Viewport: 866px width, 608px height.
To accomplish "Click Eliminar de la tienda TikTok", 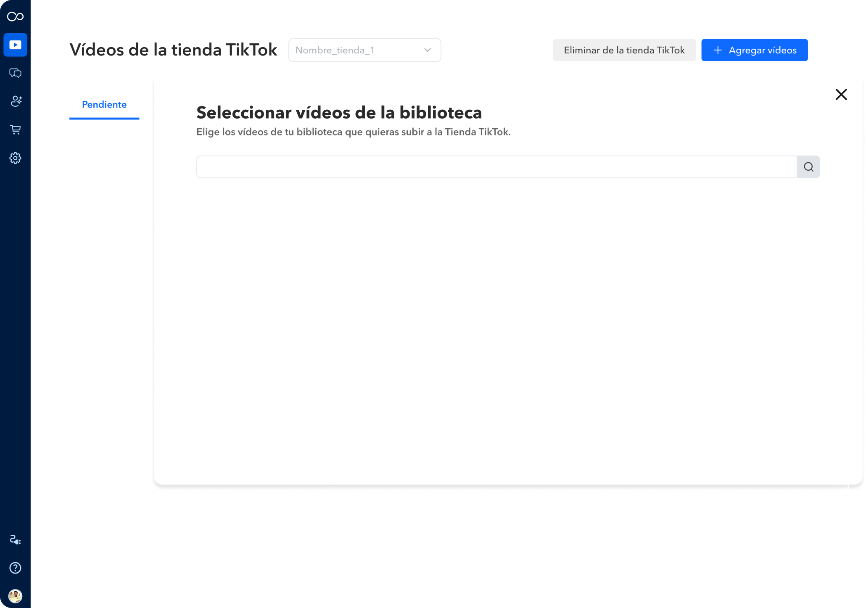I will pos(624,50).
